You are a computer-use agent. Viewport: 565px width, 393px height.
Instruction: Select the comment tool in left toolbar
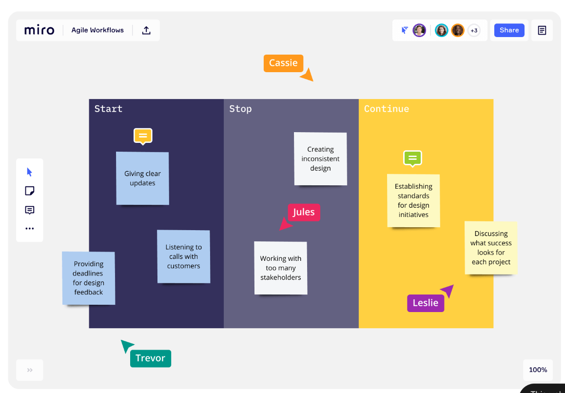click(30, 210)
